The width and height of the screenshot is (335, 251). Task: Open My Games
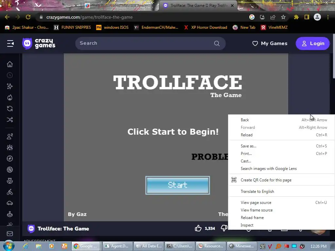pos(270,43)
